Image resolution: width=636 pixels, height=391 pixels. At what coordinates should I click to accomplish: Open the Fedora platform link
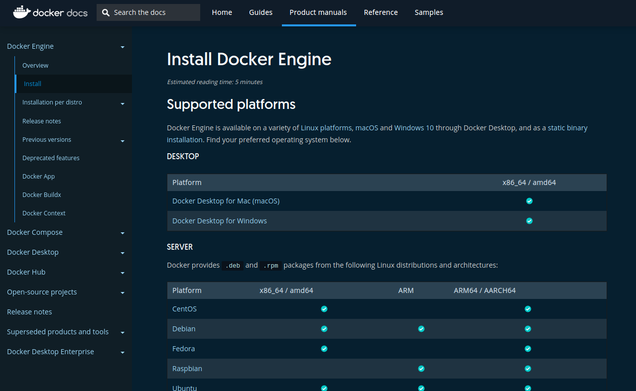(183, 349)
